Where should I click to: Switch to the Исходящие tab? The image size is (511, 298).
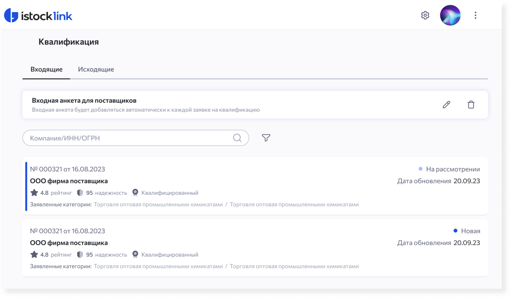point(96,69)
